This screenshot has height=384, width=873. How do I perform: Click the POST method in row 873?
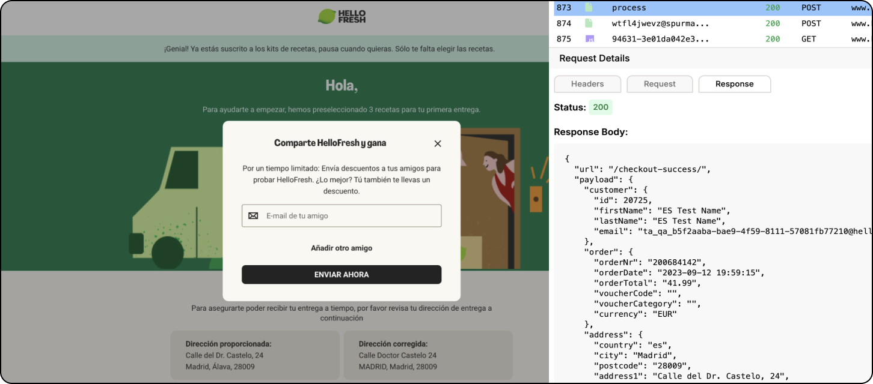tap(811, 8)
